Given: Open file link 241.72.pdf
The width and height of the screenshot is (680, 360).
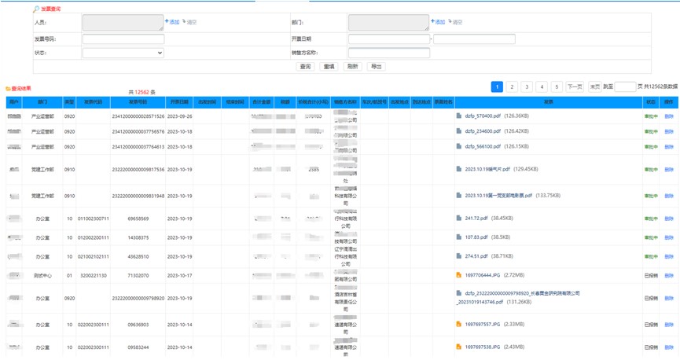Looking at the screenshot, I should (x=476, y=219).
